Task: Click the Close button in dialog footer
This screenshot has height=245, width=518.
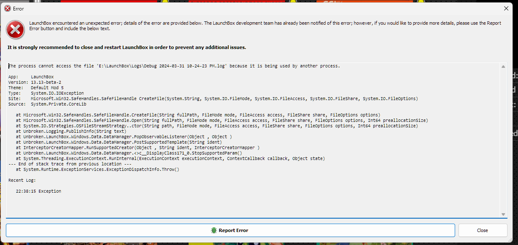Action: (x=482, y=230)
